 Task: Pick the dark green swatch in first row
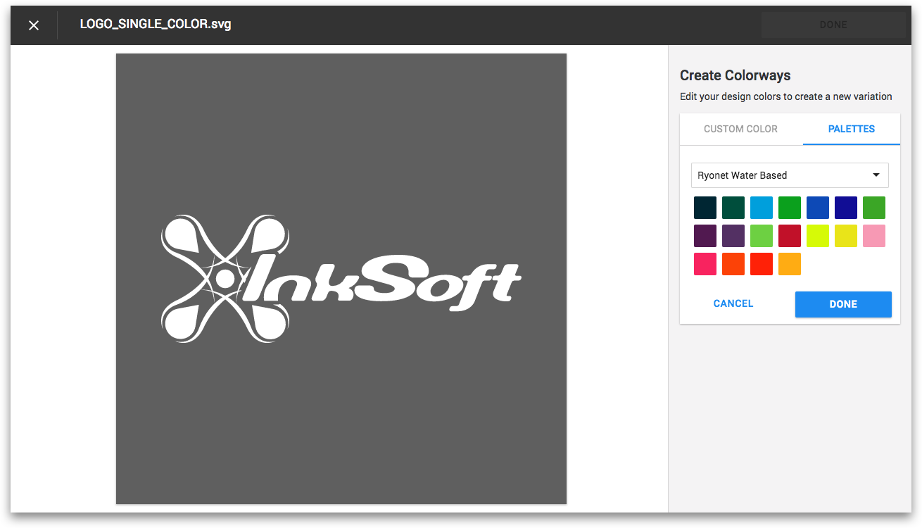tap(733, 208)
